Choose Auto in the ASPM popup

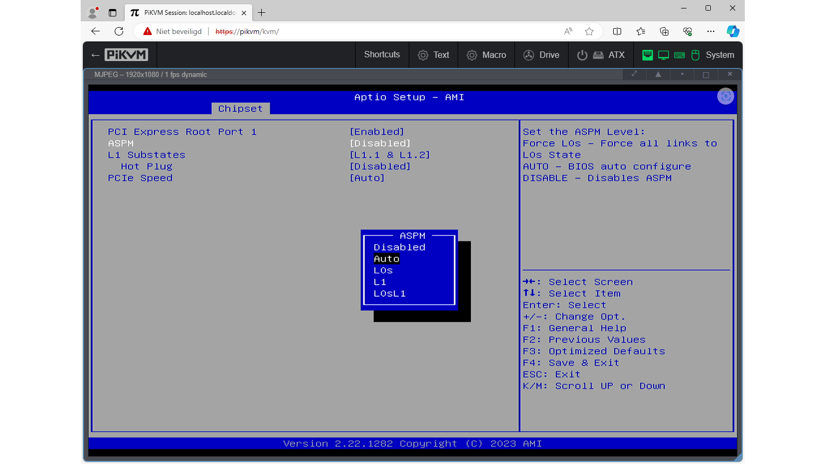click(x=386, y=259)
